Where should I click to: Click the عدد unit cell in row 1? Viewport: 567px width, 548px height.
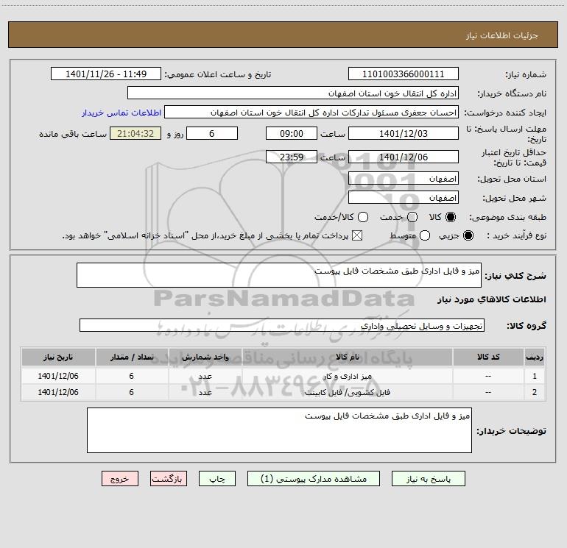pos(205,376)
